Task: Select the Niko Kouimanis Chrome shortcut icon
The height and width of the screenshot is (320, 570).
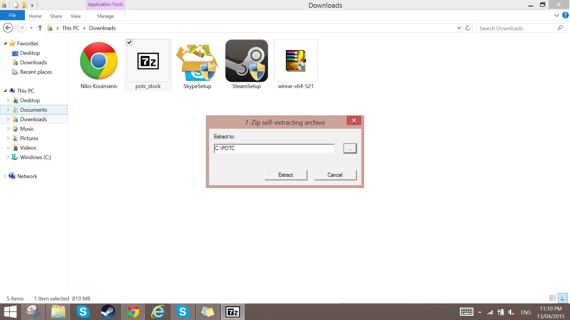Action: 99,61
